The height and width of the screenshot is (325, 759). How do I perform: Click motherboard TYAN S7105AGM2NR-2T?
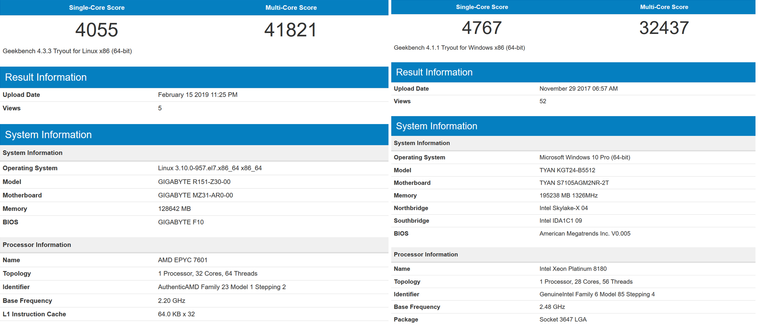coord(574,183)
